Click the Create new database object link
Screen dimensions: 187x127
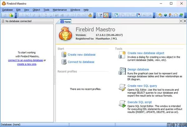pos(146,53)
